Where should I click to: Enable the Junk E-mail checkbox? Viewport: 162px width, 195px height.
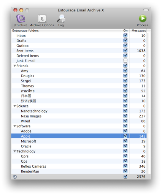coord(125,61)
